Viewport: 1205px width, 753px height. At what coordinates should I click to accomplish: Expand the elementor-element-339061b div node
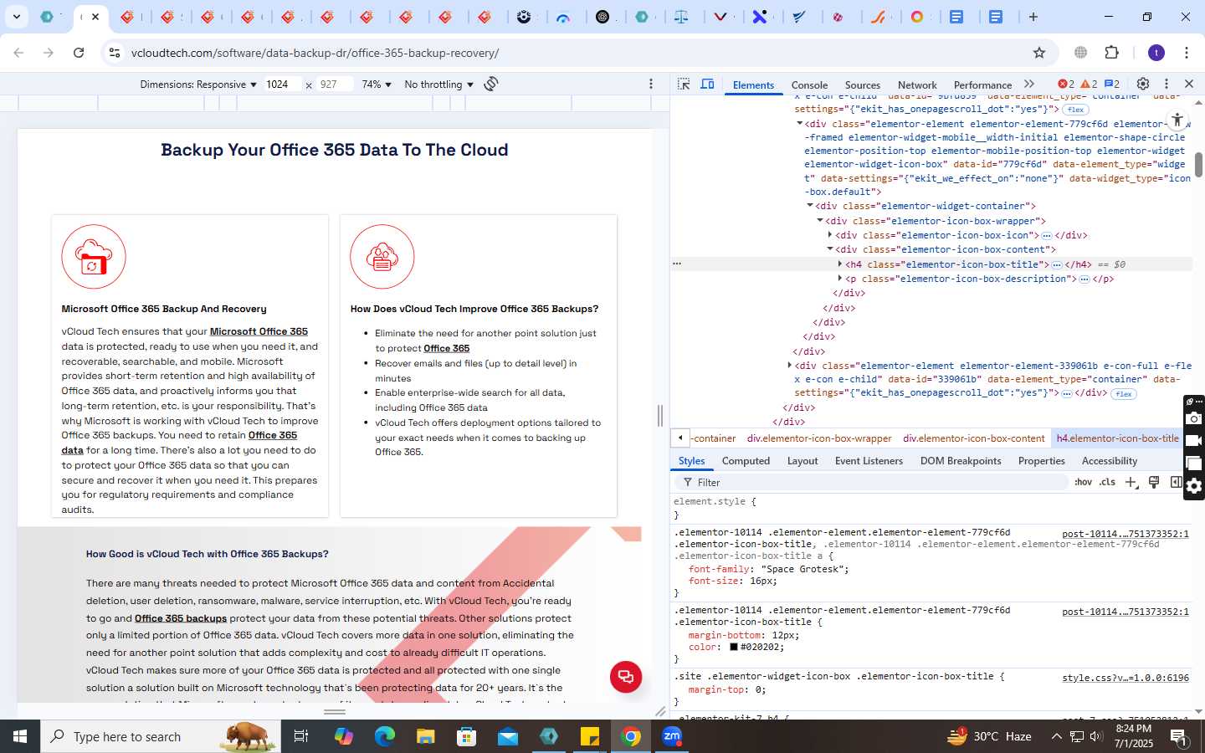790,366
